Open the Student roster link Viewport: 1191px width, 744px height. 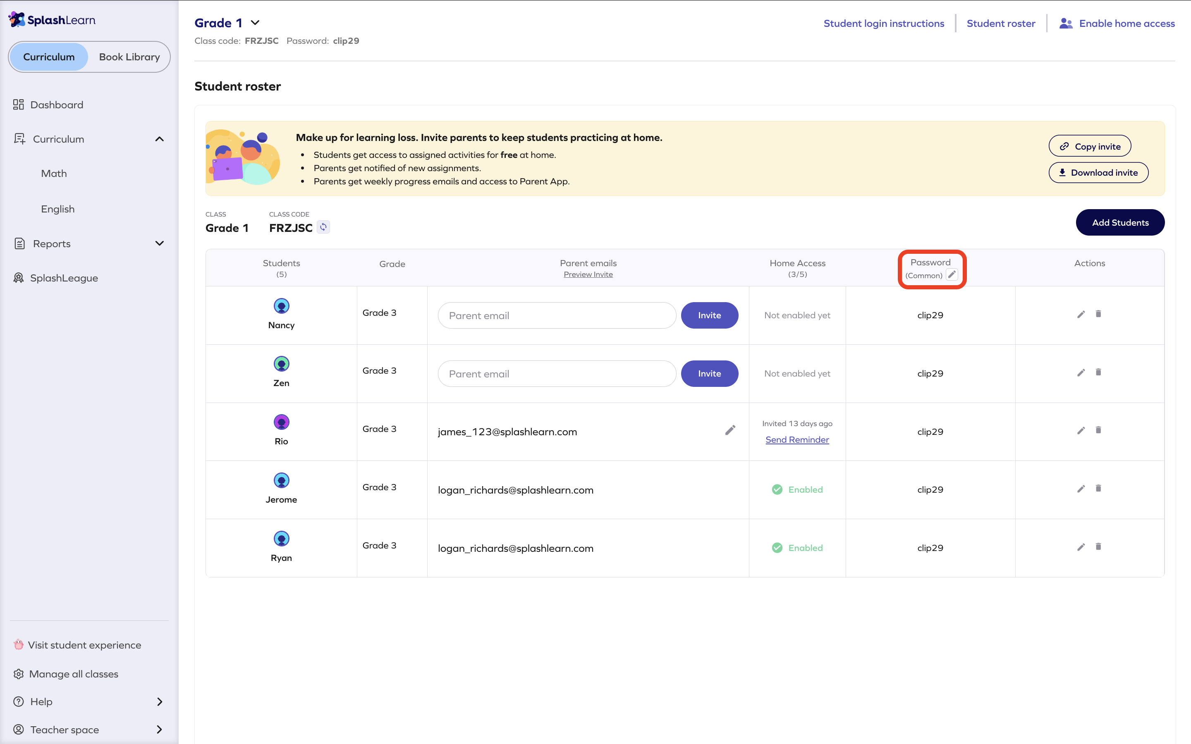[1000, 23]
